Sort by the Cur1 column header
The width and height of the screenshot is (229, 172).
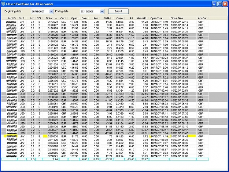click(x=63, y=18)
